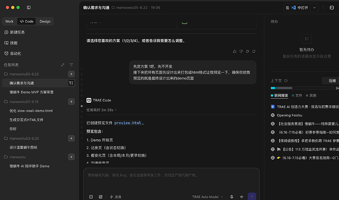Open the 新建任务 new task icon
This screenshot has height=200, width=339.
tap(6, 32)
